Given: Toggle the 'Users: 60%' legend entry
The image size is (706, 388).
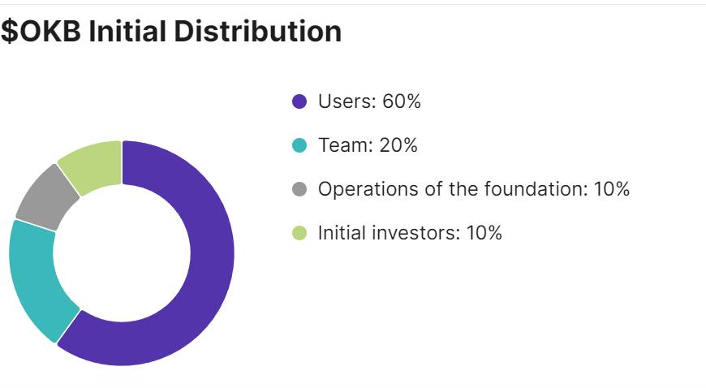Looking at the screenshot, I should [356, 101].
